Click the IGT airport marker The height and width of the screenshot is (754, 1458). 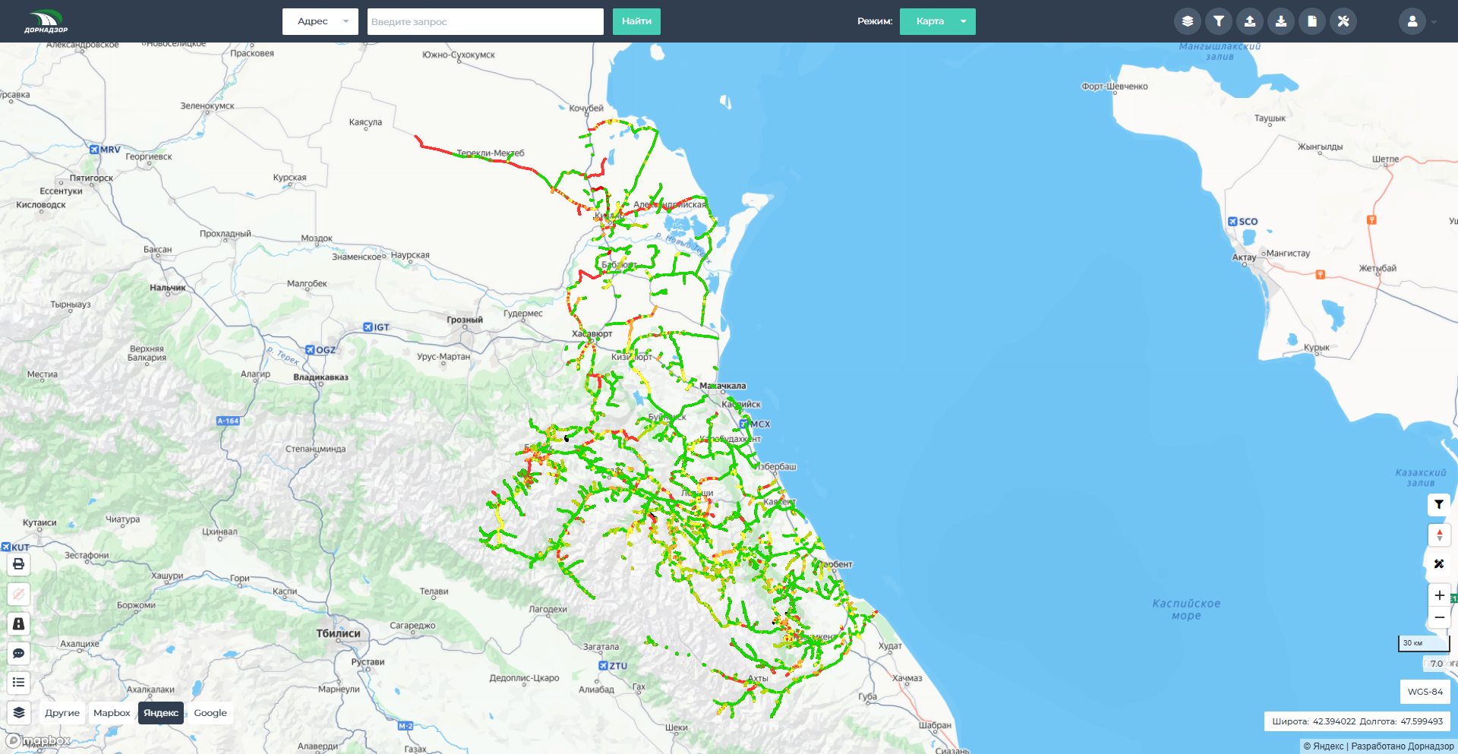376,327
